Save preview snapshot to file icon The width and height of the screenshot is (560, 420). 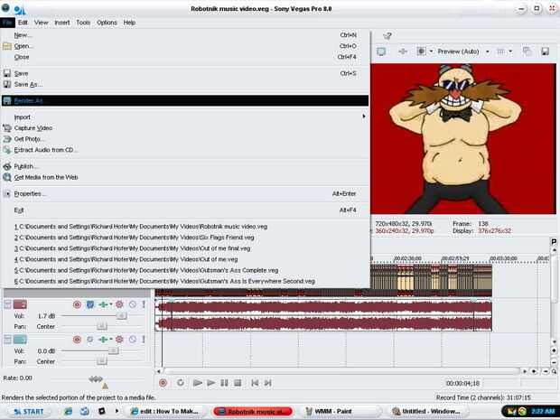coord(545,51)
